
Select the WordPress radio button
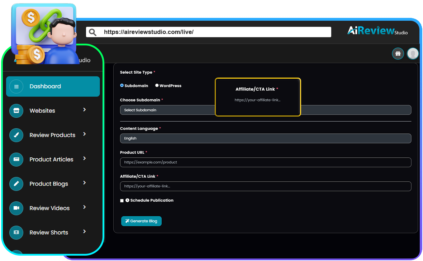[x=157, y=85]
